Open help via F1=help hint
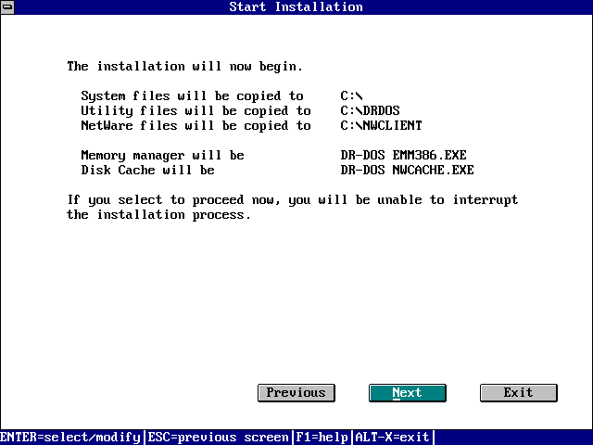The height and width of the screenshot is (445, 593). (x=322, y=437)
